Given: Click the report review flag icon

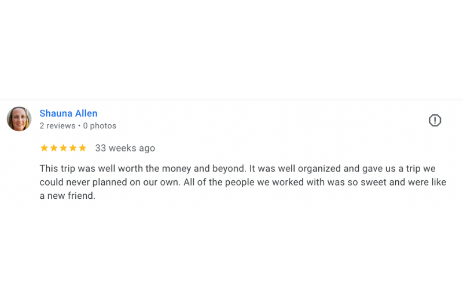Looking at the screenshot, I should click(435, 120).
